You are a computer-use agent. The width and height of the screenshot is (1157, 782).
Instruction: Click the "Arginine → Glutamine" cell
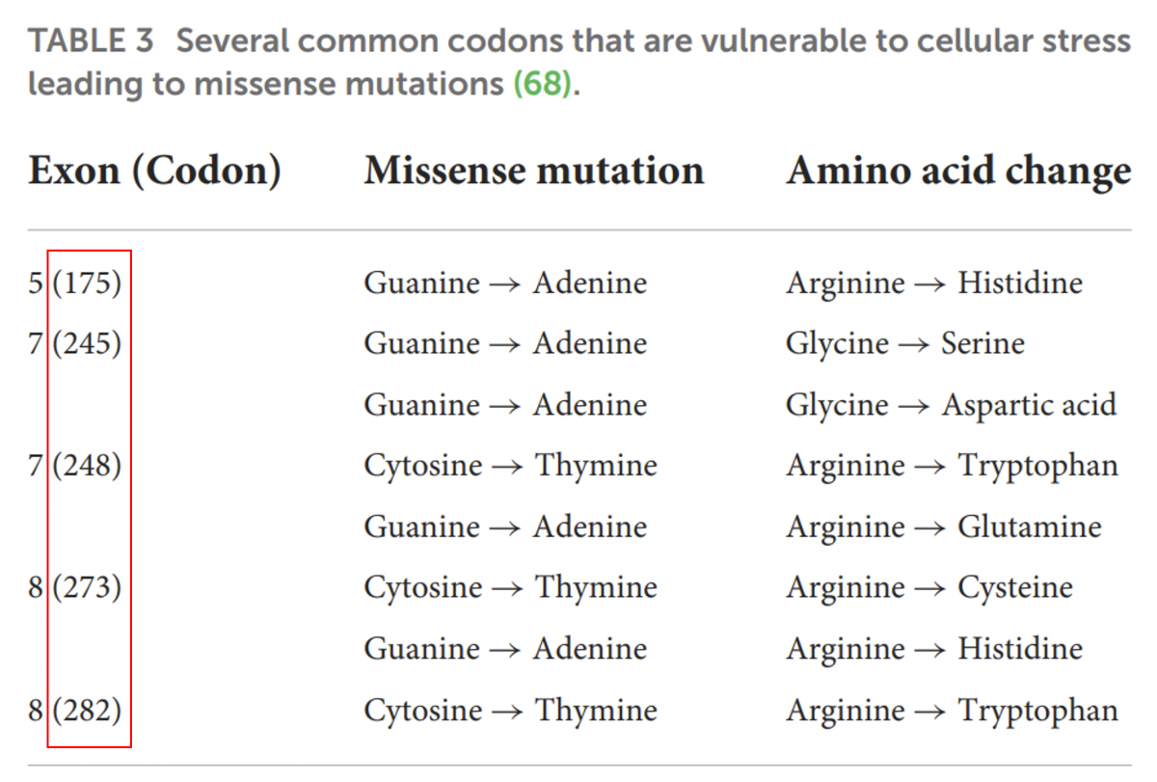[943, 527]
